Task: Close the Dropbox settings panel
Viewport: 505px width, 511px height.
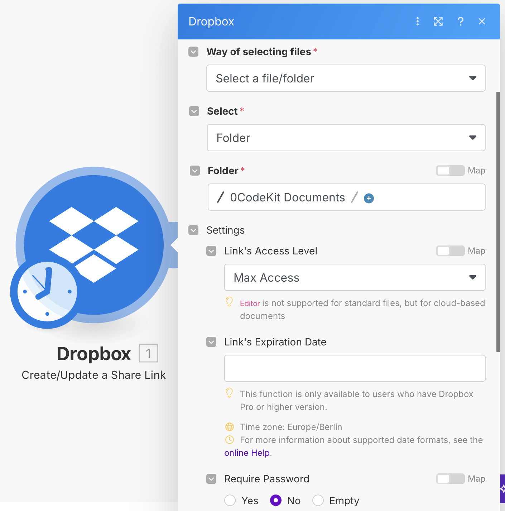Action: (x=482, y=22)
